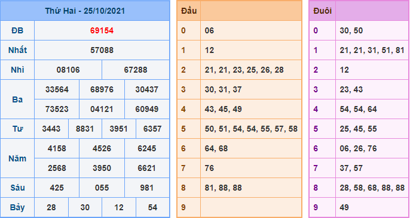Click the Tư prize number 3443

pos(51,129)
